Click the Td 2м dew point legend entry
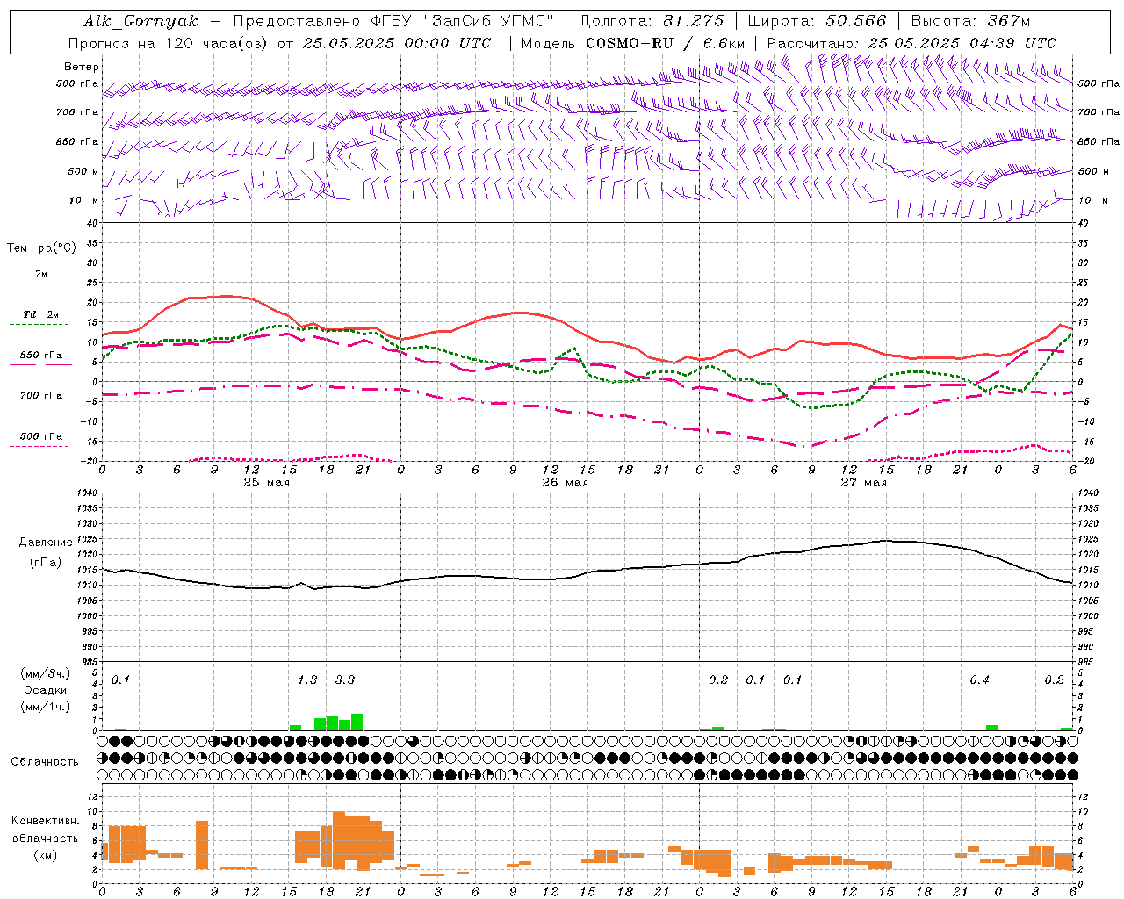The image size is (1124, 899). point(41,314)
